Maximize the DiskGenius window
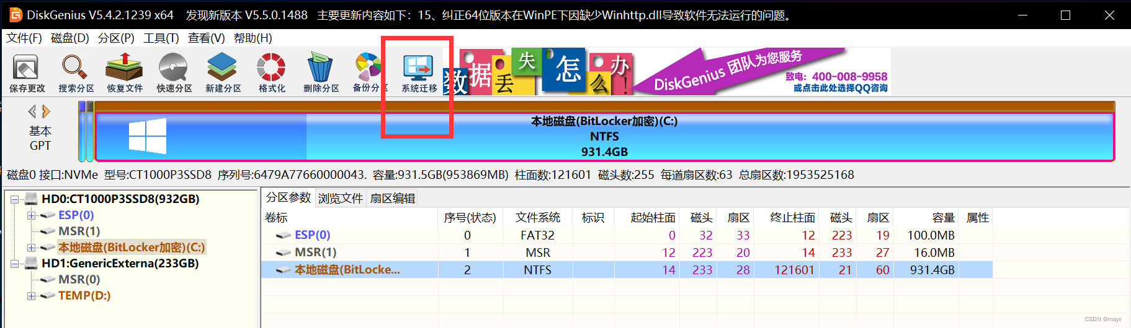This screenshot has height=328, width=1131. [x=1066, y=15]
